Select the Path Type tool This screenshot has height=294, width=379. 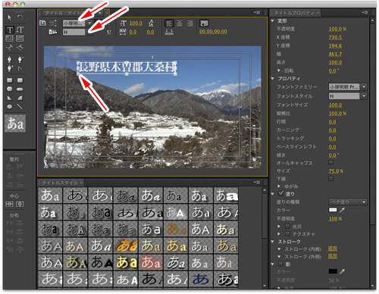pyautogui.click(x=10, y=47)
